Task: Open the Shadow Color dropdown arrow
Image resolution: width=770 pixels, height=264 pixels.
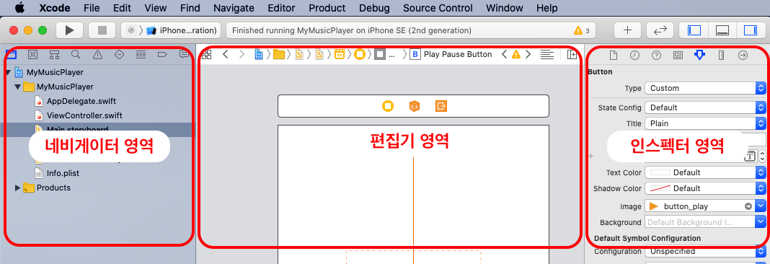Action: click(761, 188)
